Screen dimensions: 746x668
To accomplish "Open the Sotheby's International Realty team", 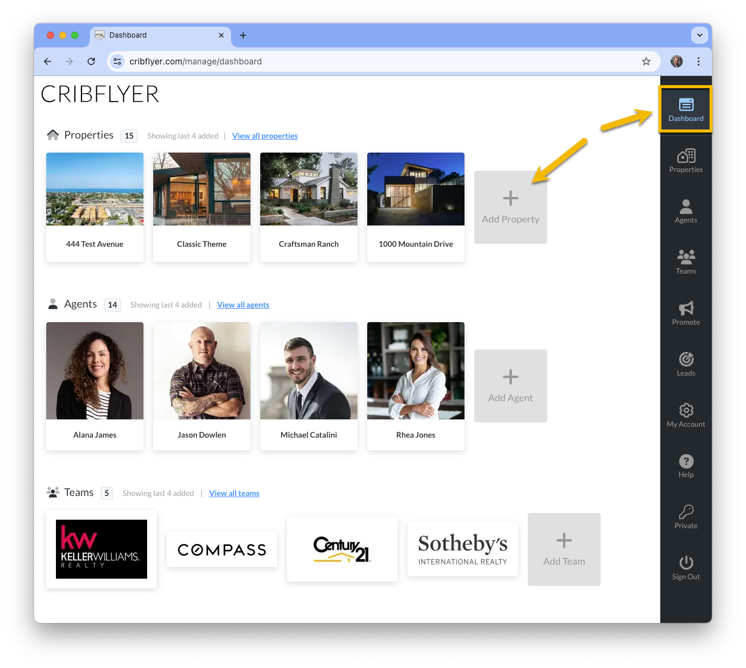I will pyautogui.click(x=463, y=549).
